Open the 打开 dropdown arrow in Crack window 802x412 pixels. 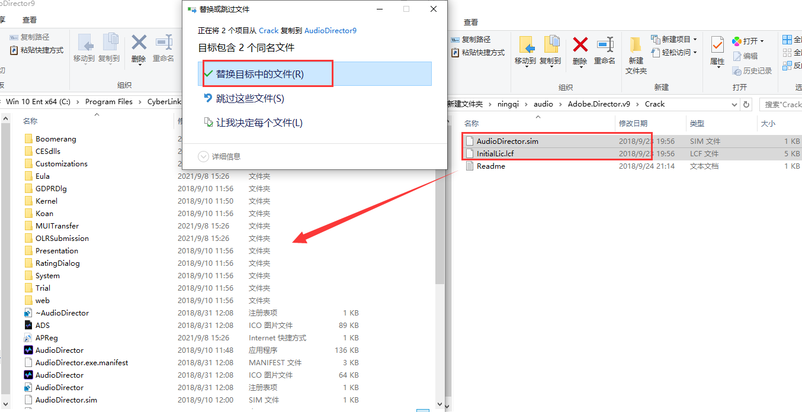coord(762,41)
